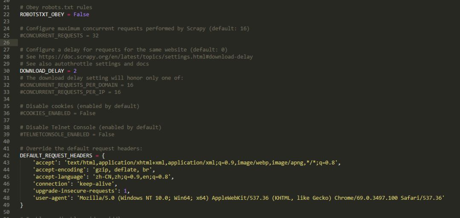The image size is (460, 218).
Task: Click the ROBOTSTXT_OBEY variable name
Action: click(x=42, y=14)
